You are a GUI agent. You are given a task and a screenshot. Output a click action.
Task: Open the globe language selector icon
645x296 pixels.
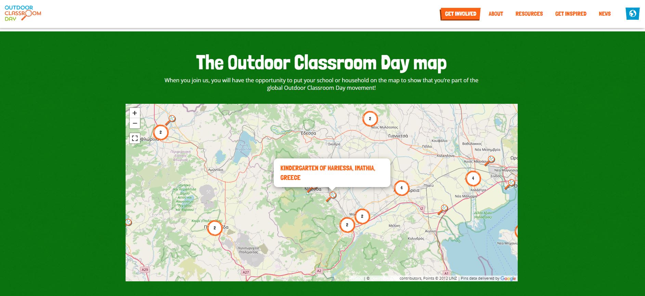[632, 14]
